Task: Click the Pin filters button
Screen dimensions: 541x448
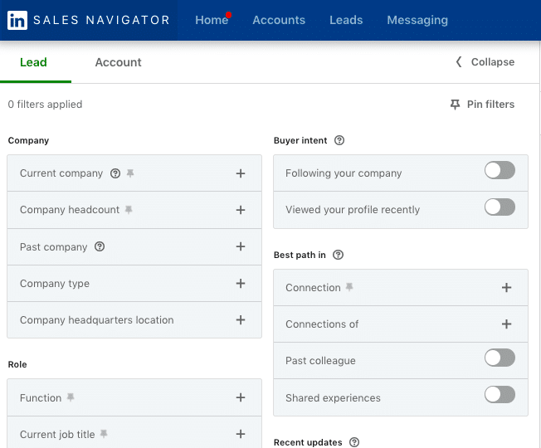Action: [482, 105]
